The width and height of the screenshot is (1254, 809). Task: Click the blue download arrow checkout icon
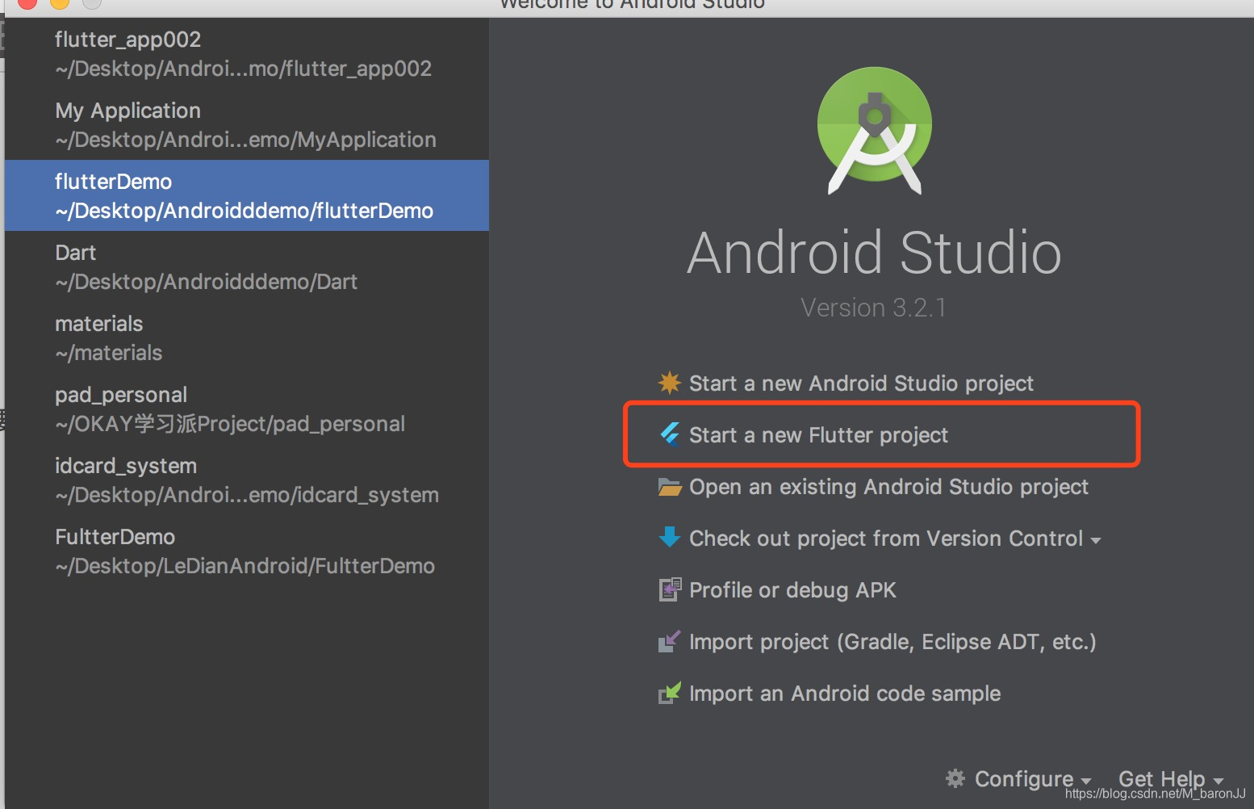(x=670, y=537)
